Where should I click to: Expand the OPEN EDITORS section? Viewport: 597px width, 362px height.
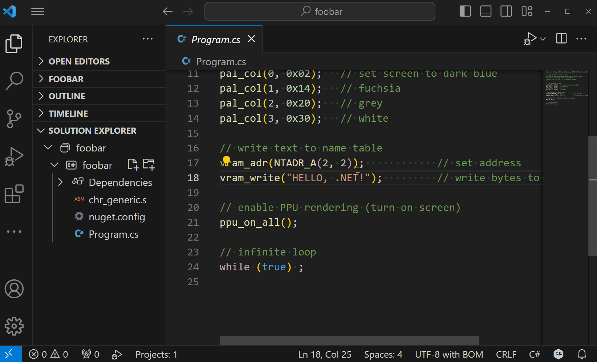click(99, 61)
